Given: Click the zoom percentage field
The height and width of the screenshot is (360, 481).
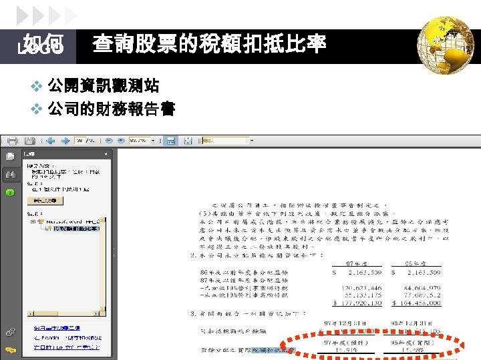Looking at the screenshot, I should pyautogui.click(x=140, y=141).
